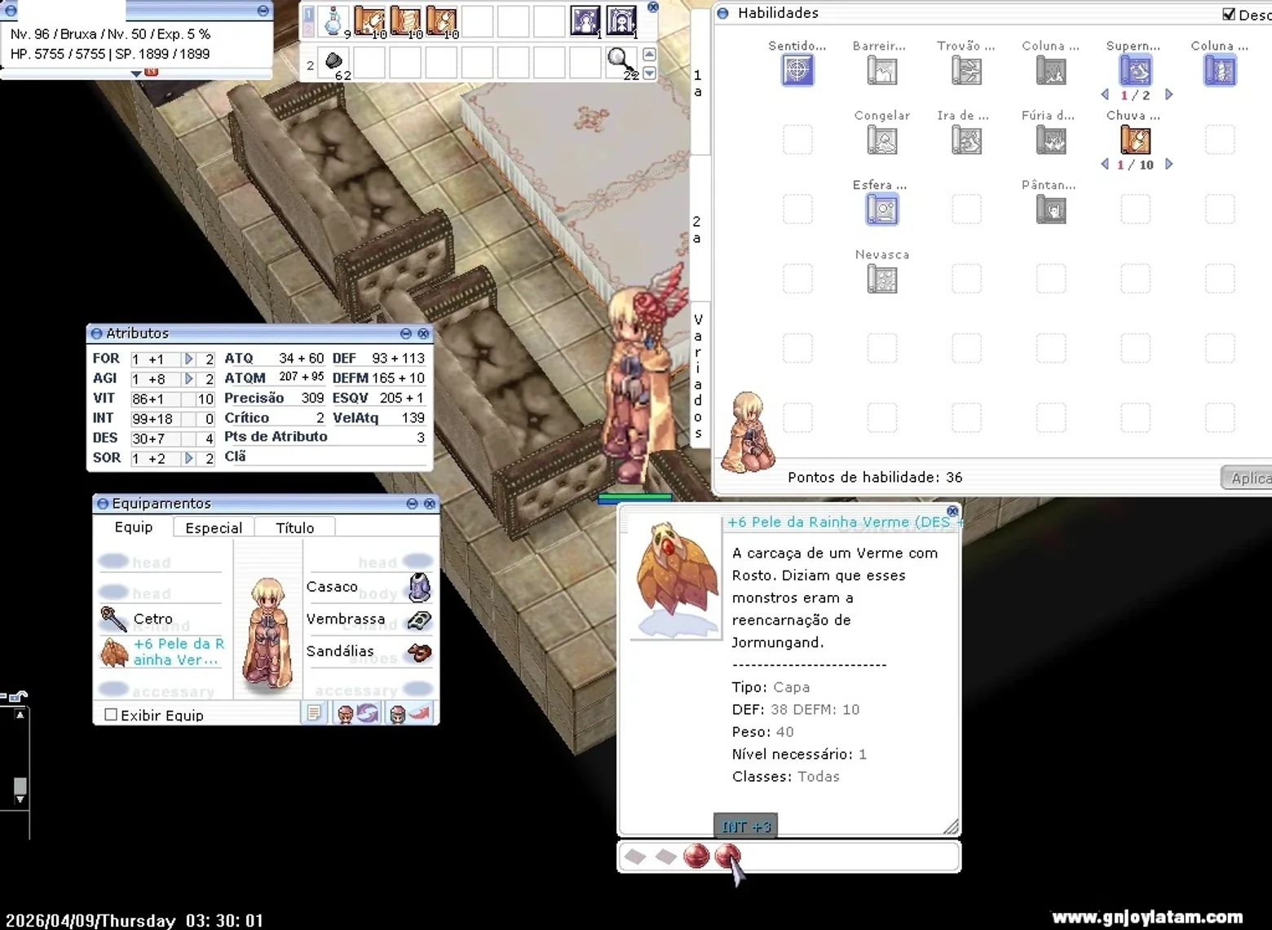Screen dimensions: 1272x930
Task: Use the dark stone item with count 62
Action: click(334, 62)
